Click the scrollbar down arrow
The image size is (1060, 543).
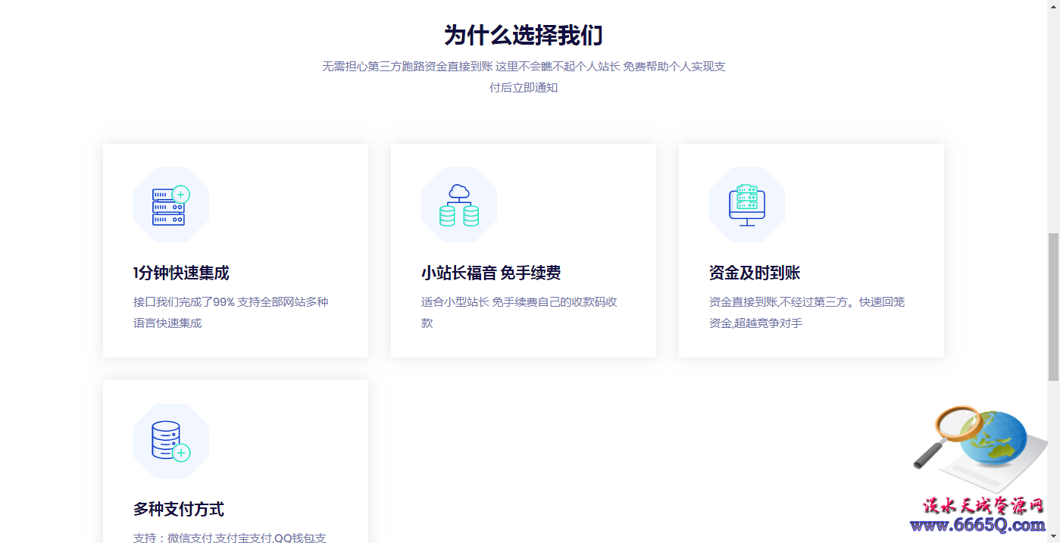(x=1053, y=537)
